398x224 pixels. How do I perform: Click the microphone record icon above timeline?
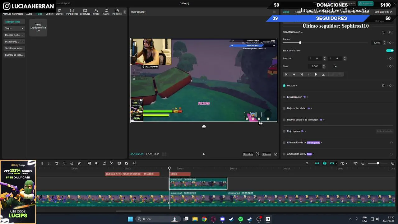click(x=307, y=163)
